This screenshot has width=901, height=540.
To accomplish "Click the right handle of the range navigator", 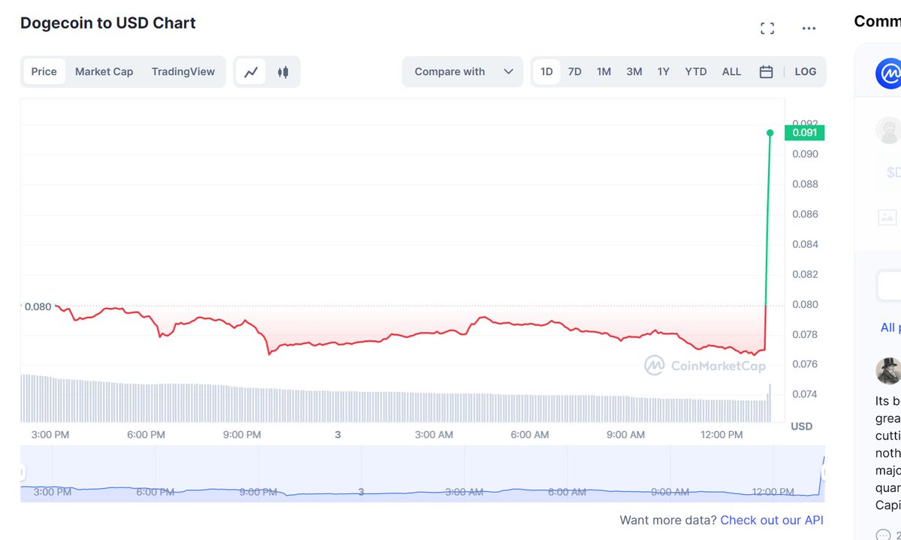I will (x=824, y=472).
